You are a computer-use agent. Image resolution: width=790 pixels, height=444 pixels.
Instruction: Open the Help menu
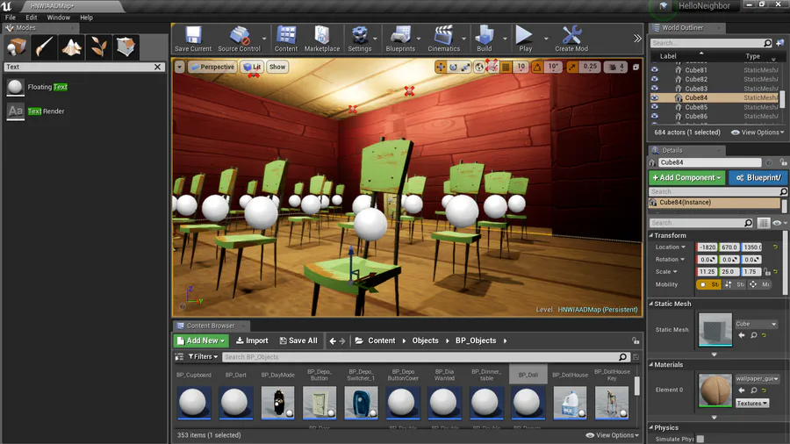pos(86,18)
